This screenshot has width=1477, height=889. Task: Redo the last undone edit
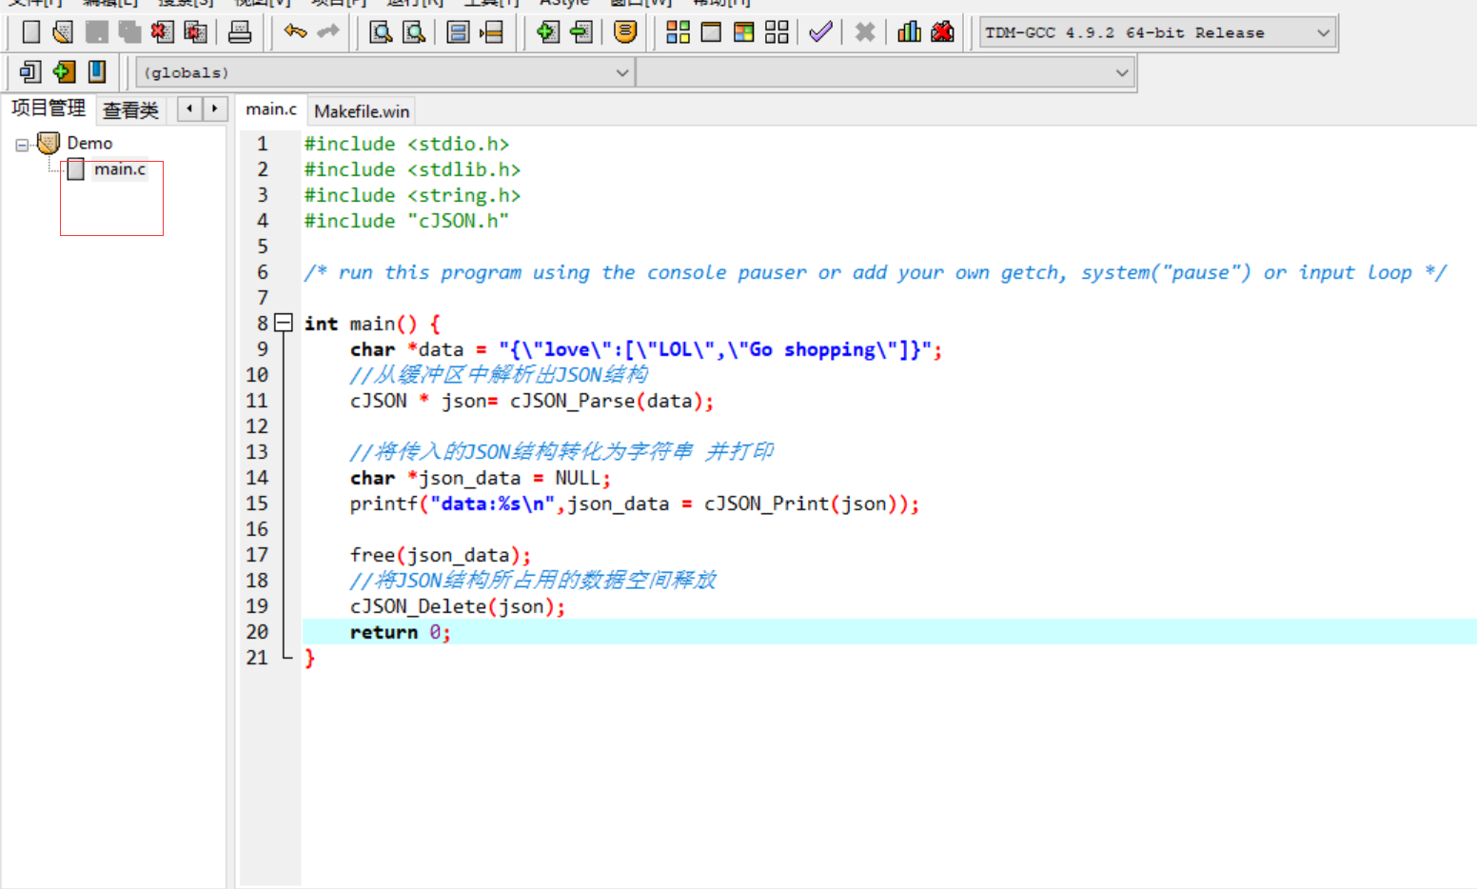coord(326,31)
